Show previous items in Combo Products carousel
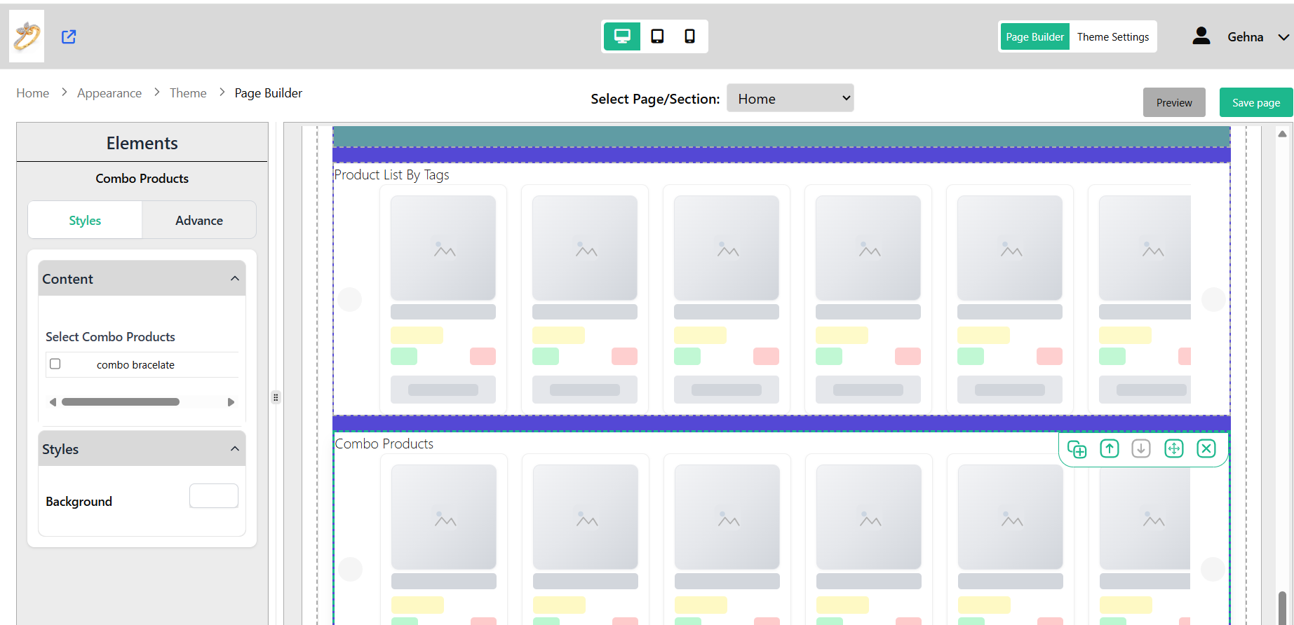 351,569
